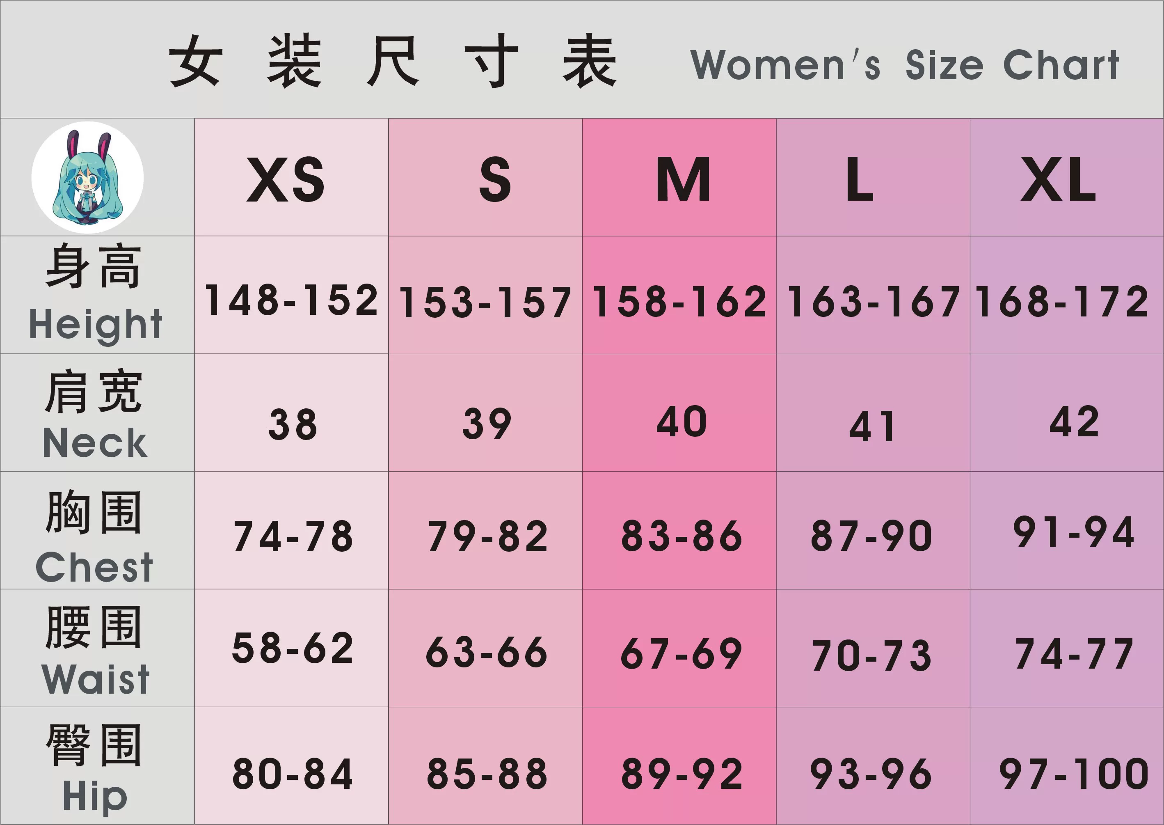Click the 89-92 hip cell
The image size is (1164, 825).
(681, 774)
